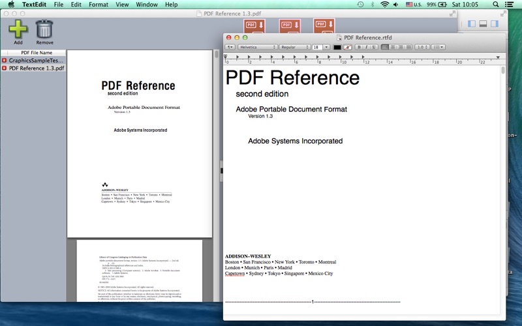Open the 1.0 line spacing dropdown
Viewport: 522px width, 326px height.
click(x=422, y=47)
